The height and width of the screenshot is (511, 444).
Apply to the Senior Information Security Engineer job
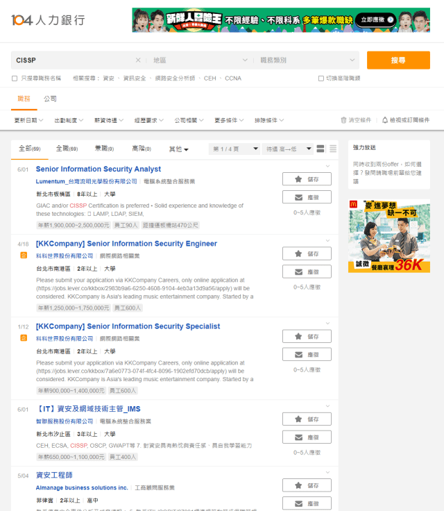tap(307, 271)
